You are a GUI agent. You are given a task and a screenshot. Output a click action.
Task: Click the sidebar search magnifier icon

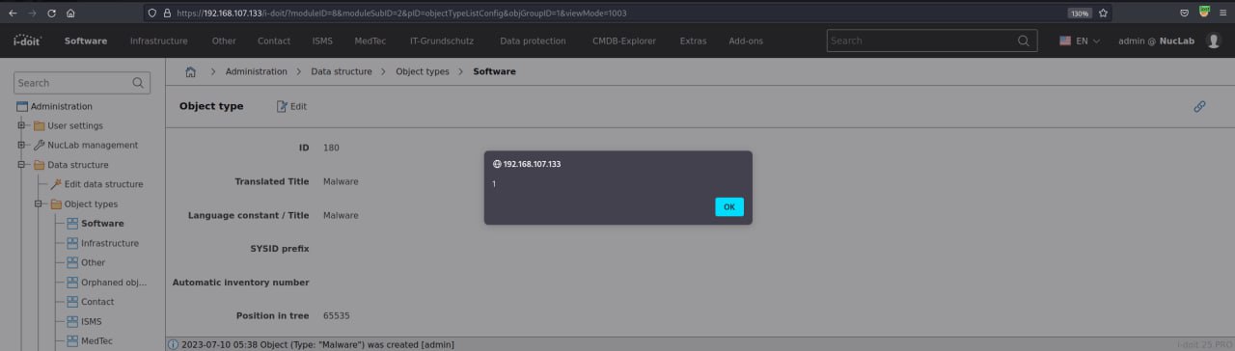(139, 83)
